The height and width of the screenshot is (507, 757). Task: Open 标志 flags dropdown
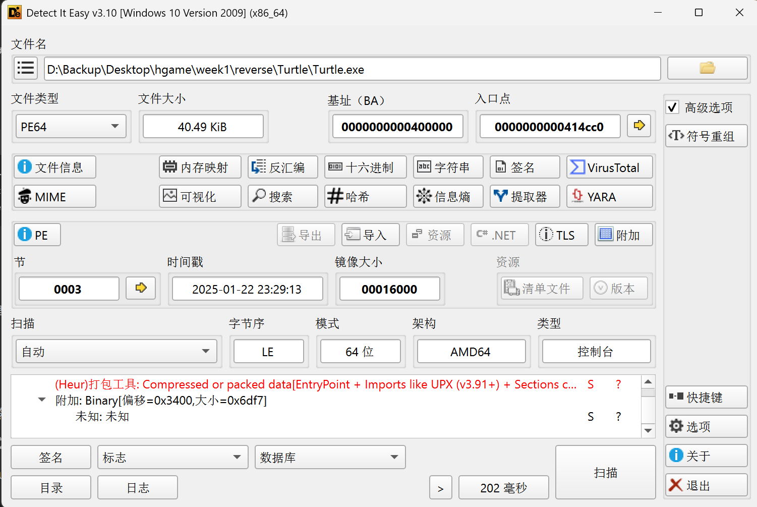point(173,457)
